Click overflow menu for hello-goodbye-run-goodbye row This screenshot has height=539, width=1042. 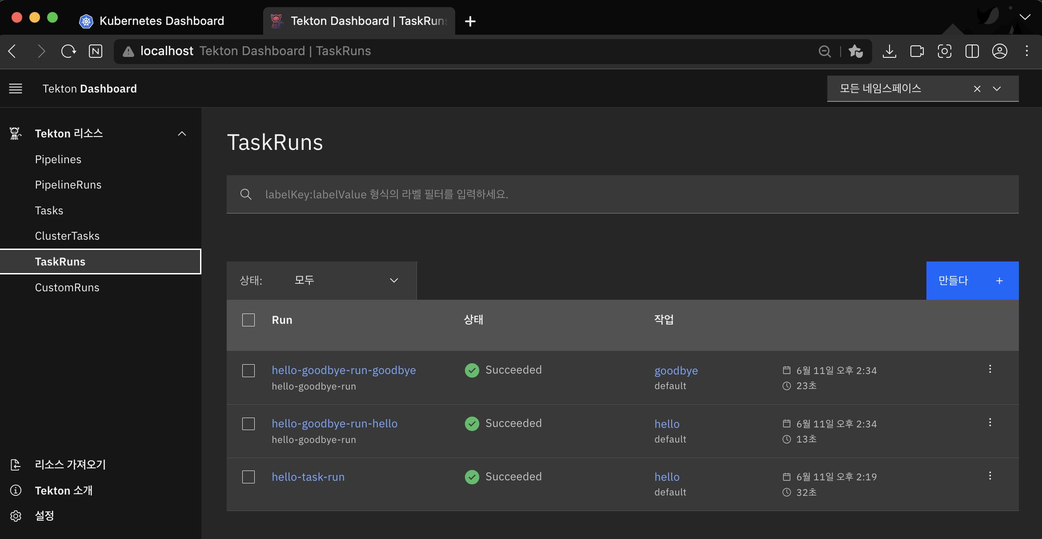pos(990,369)
